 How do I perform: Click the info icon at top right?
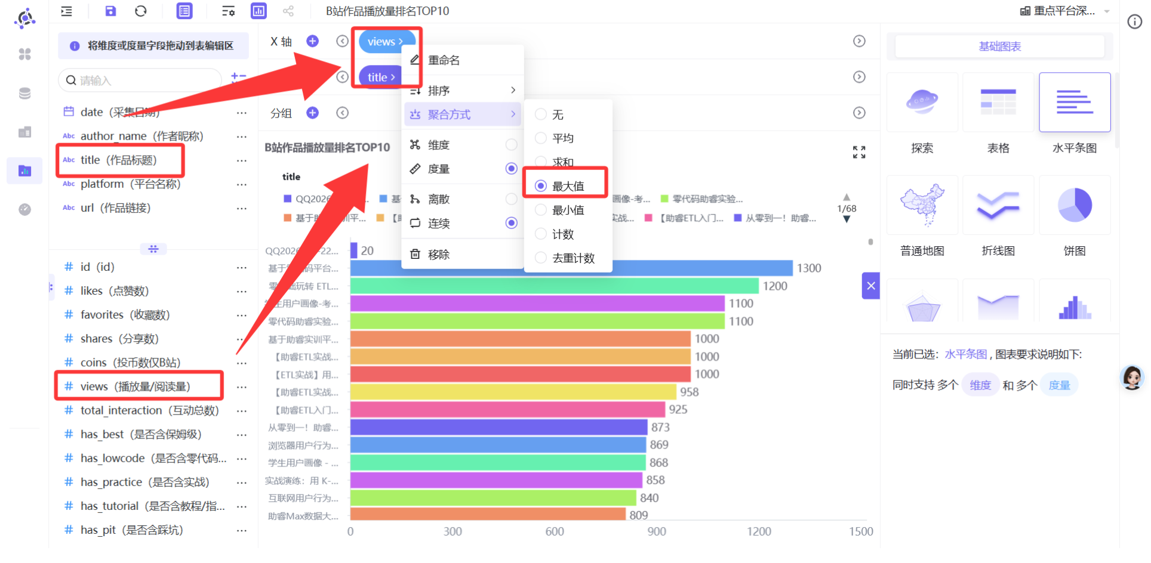(1135, 22)
